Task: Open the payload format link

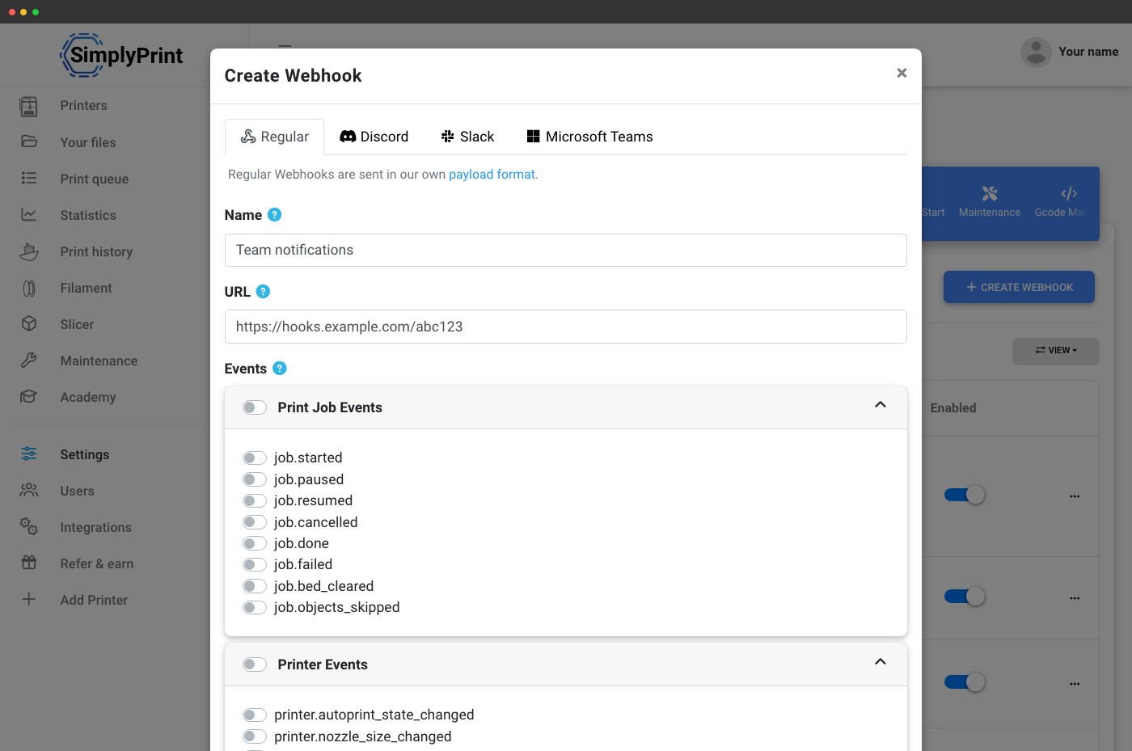Action: (492, 175)
